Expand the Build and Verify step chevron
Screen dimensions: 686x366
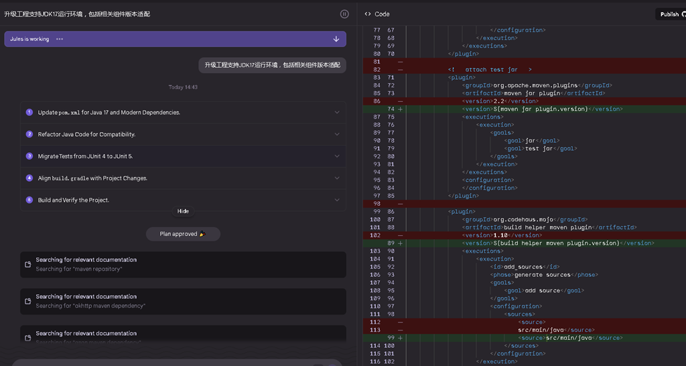pos(337,200)
